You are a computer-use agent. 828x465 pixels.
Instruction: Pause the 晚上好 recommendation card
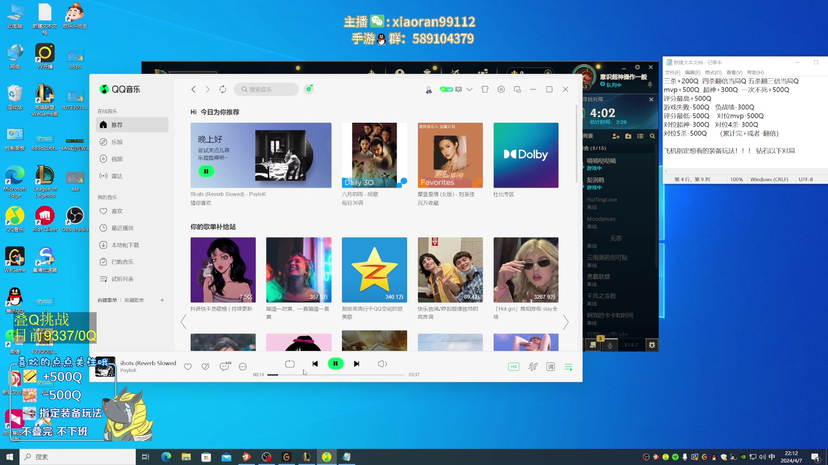(x=206, y=171)
